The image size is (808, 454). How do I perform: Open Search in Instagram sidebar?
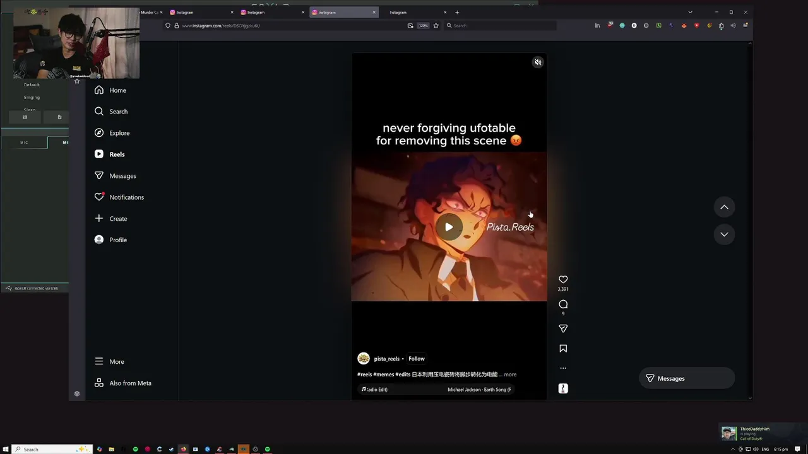[x=111, y=112]
